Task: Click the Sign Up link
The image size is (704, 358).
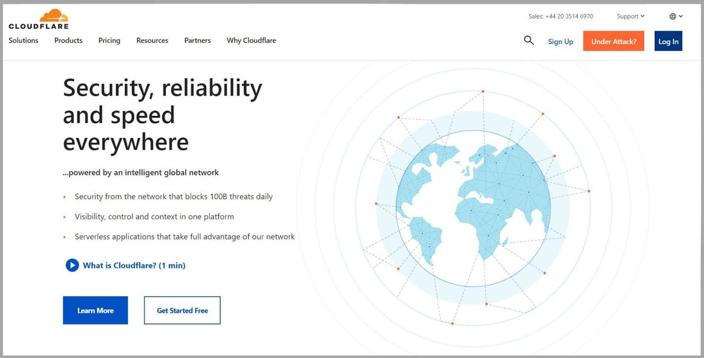Action: point(561,41)
